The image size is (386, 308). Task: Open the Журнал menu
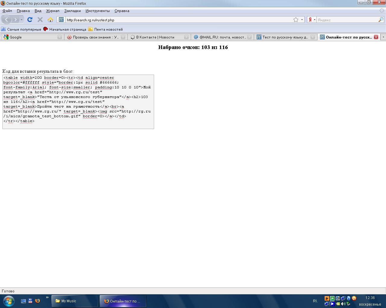(53, 11)
